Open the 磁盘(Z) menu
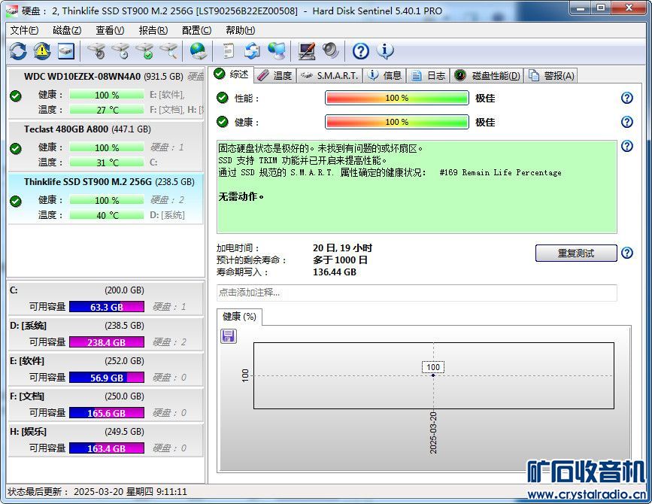This screenshot has height=504, width=652. click(x=67, y=30)
